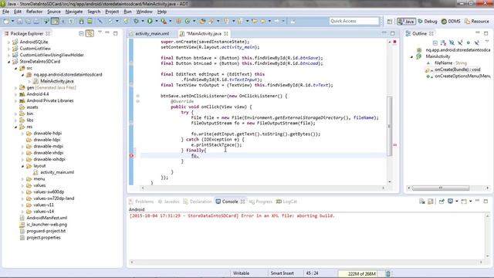Click Collapse All in Package Explorer
494x278 pixels.
click(81, 33)
